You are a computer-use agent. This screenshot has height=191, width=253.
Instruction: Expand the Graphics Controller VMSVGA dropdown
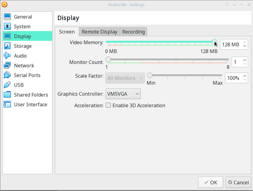[123, 94]
